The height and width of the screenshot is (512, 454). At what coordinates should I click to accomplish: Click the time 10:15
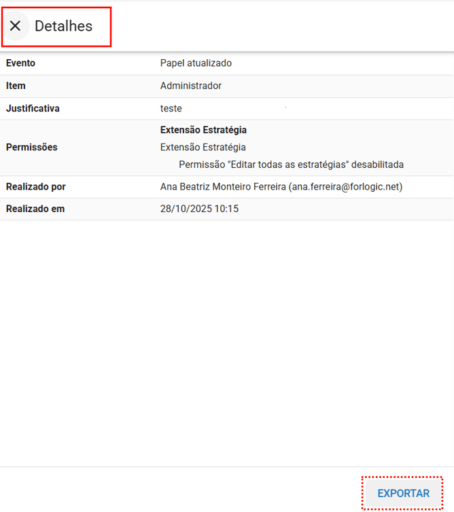pos(226,209)
